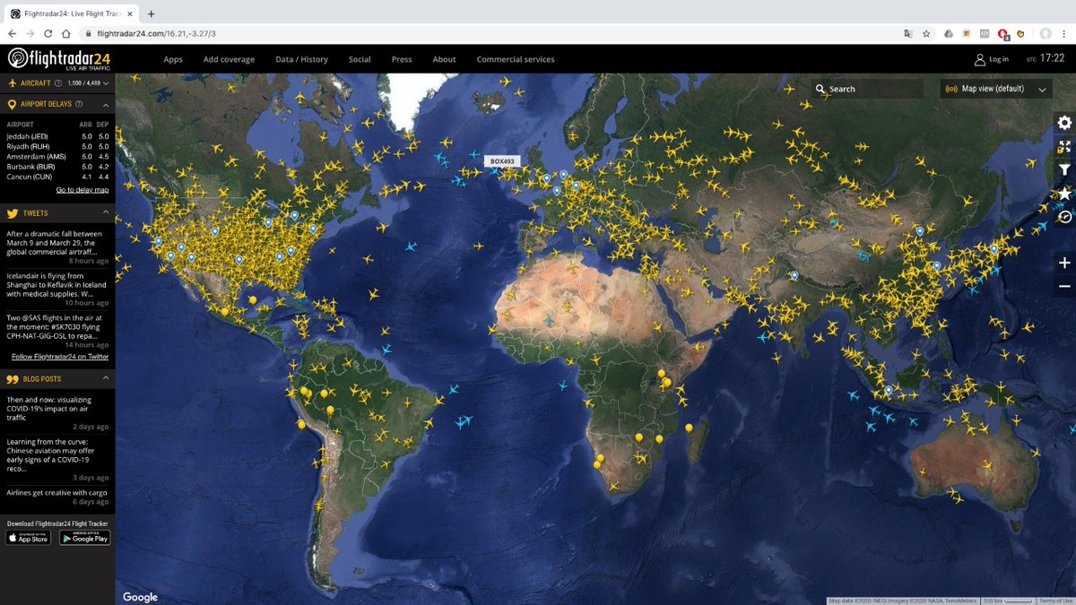Zoom in with the plus button
Image resolution: width=1076 pixels, height=605 pixels.
click(x=1064, y=263)
